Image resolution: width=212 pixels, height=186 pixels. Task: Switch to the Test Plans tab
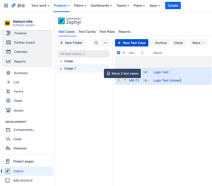pyautogui.click(x=107, y=32)
